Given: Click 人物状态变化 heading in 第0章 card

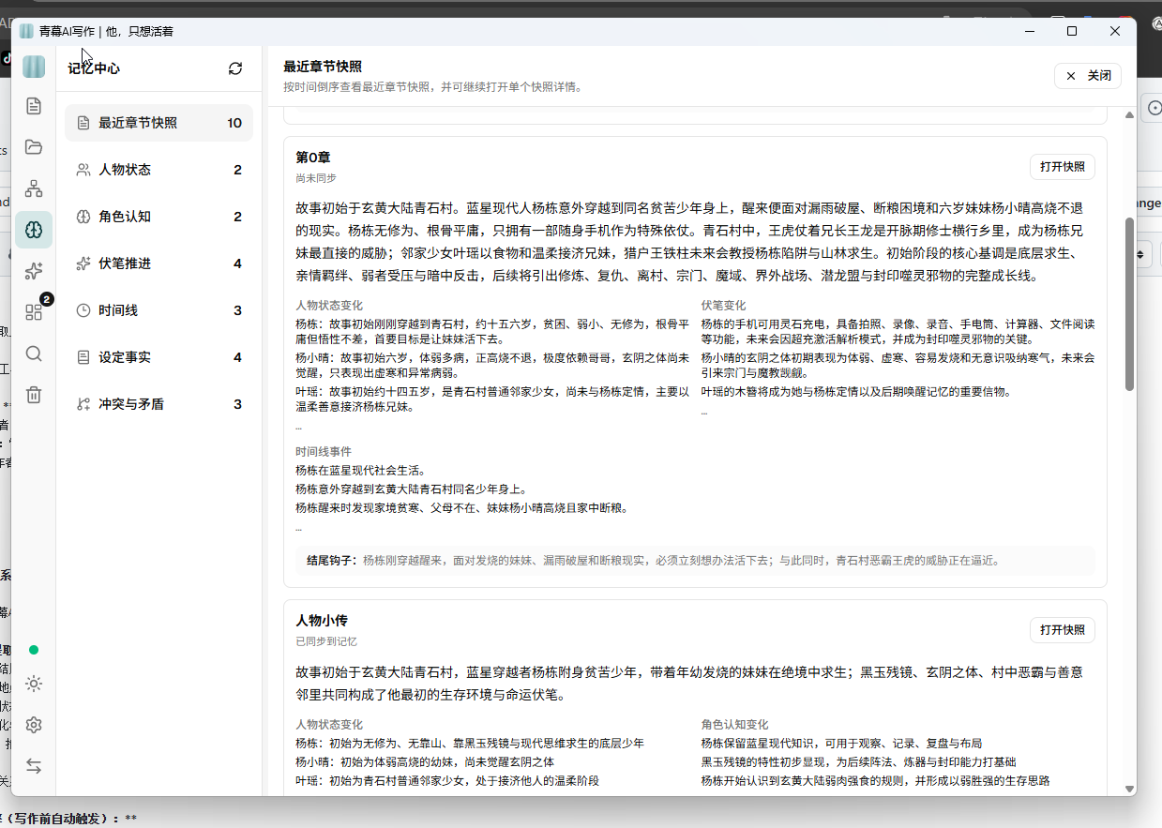Looking at the screenshot, I should point(329,306).
